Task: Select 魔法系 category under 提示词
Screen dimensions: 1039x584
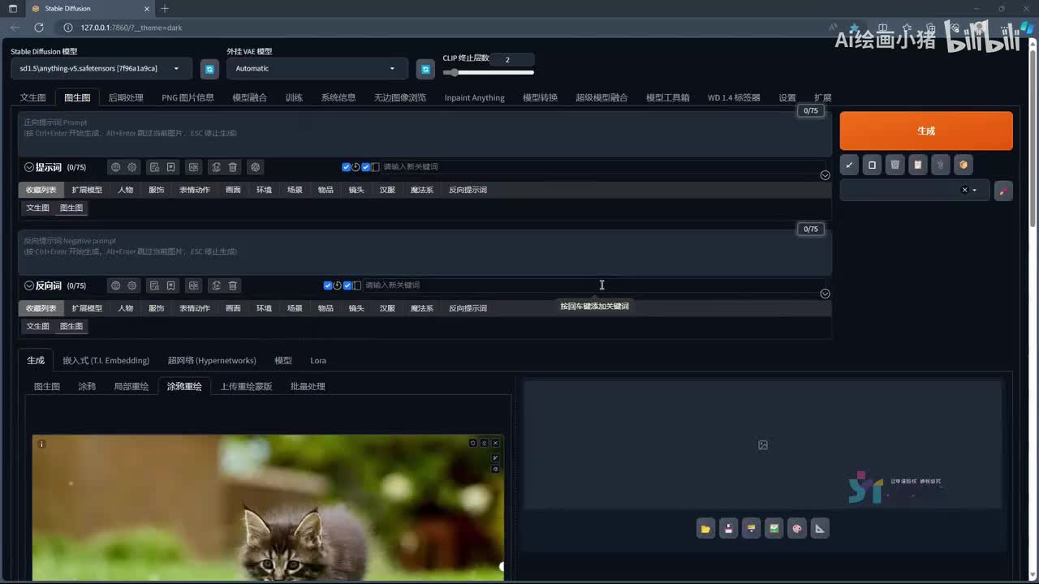Action: click(422, 190)
